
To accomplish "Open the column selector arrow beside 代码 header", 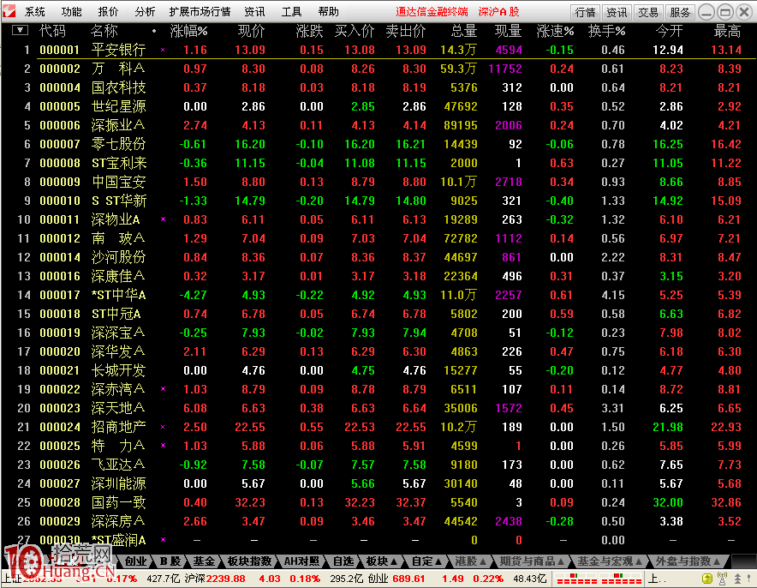I will tap(20, 31).
